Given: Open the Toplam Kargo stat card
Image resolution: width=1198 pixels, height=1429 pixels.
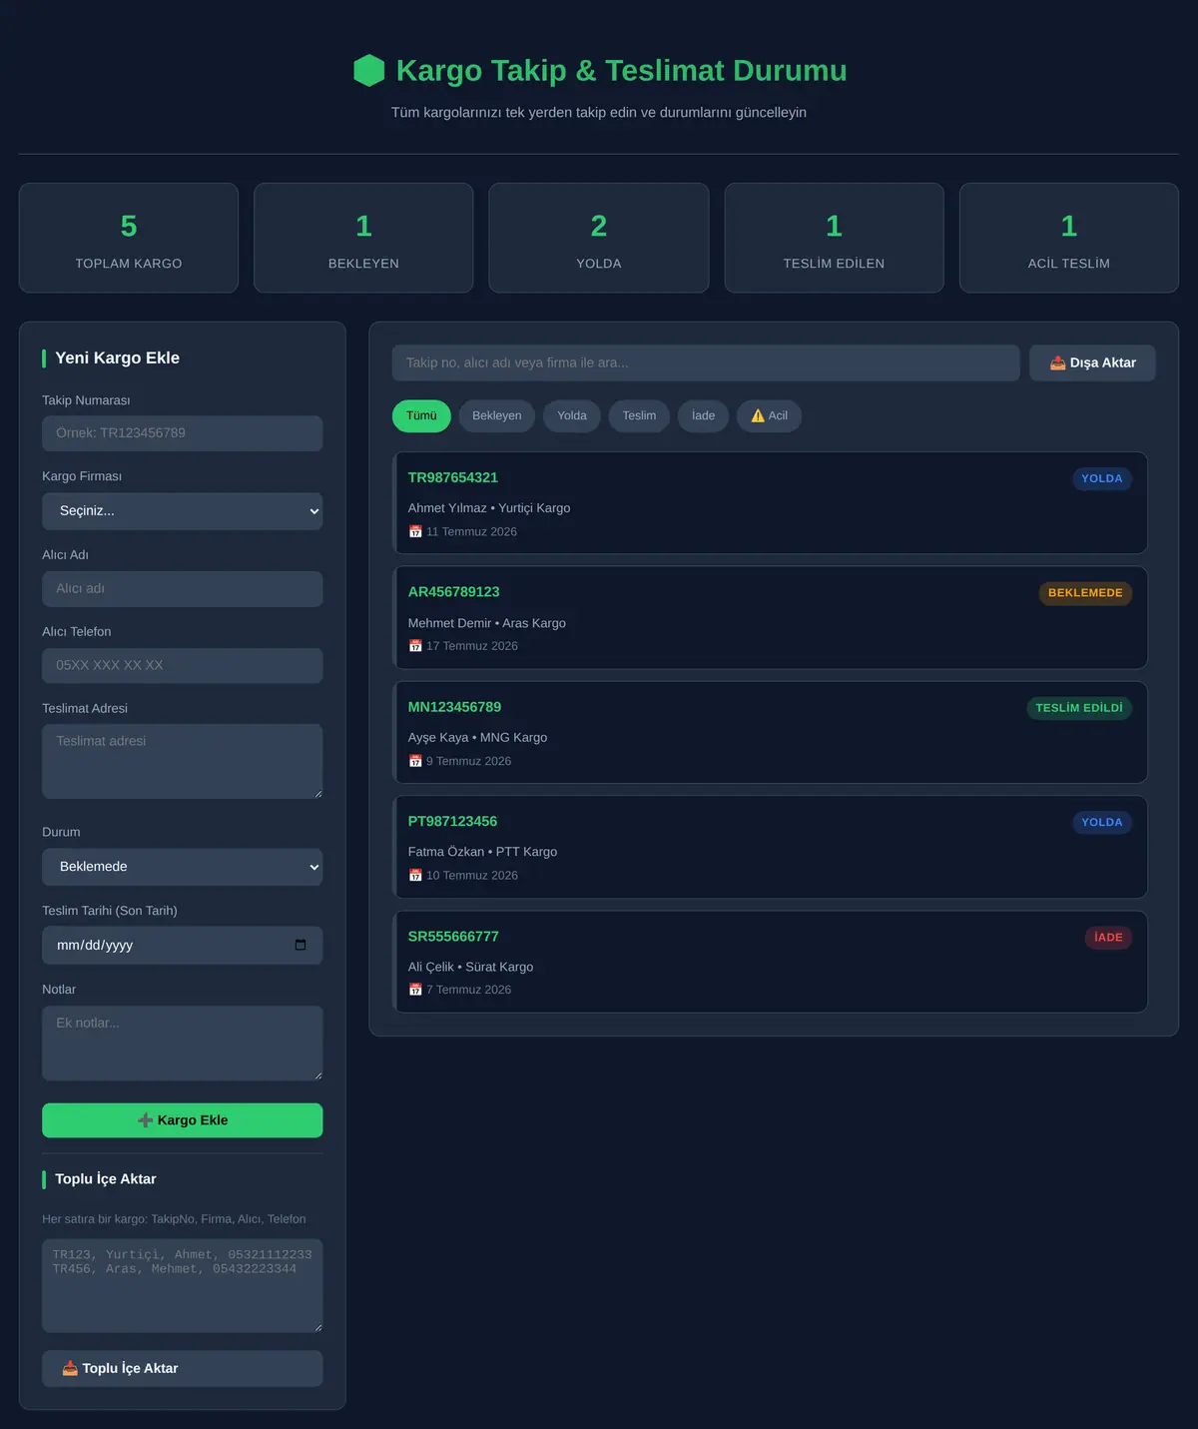Looking at the screenshot, I should tap(129, 238).
